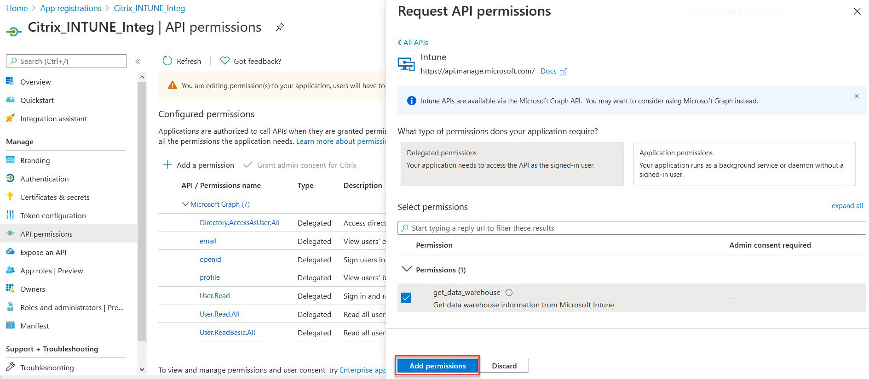Click the Type column header
The image size is (869, 379).
(x=305, y=185)
